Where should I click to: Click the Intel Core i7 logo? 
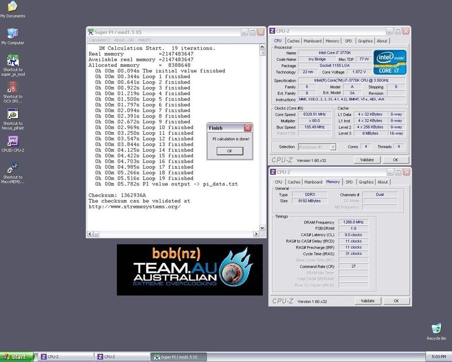[390, 63]
